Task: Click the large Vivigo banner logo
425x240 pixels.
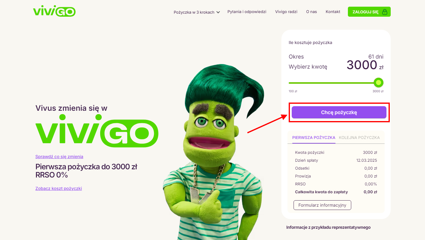Action: 97,131
